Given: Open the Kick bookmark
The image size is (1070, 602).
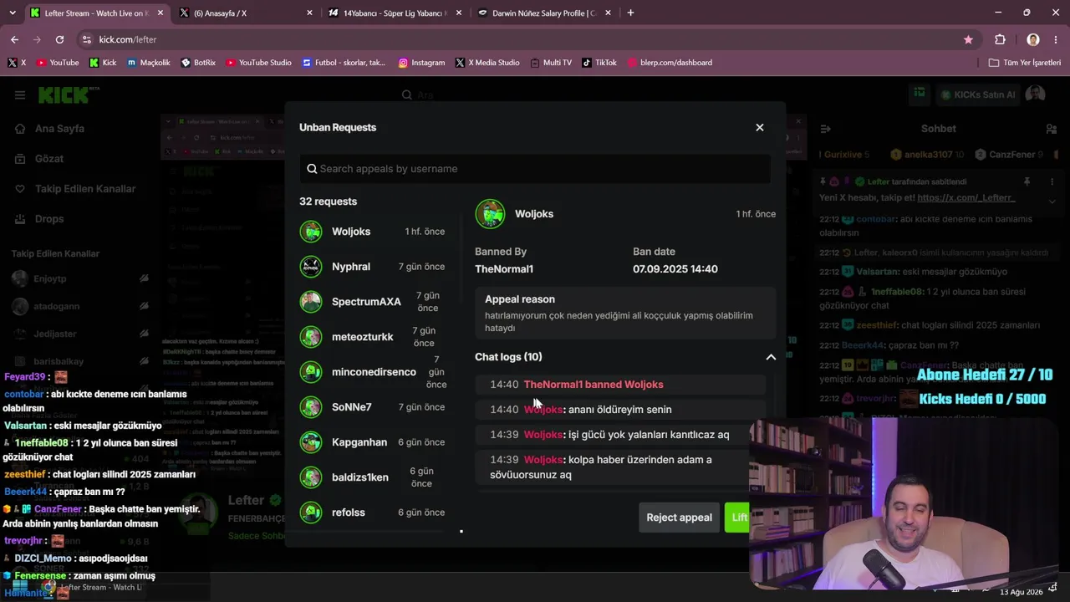Looking at the screenshot, I should click(x=103, y=63).
